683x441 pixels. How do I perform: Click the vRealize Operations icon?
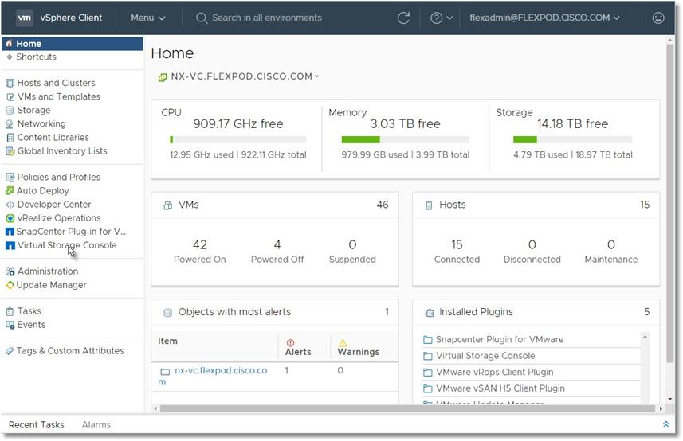pos(10,218)
